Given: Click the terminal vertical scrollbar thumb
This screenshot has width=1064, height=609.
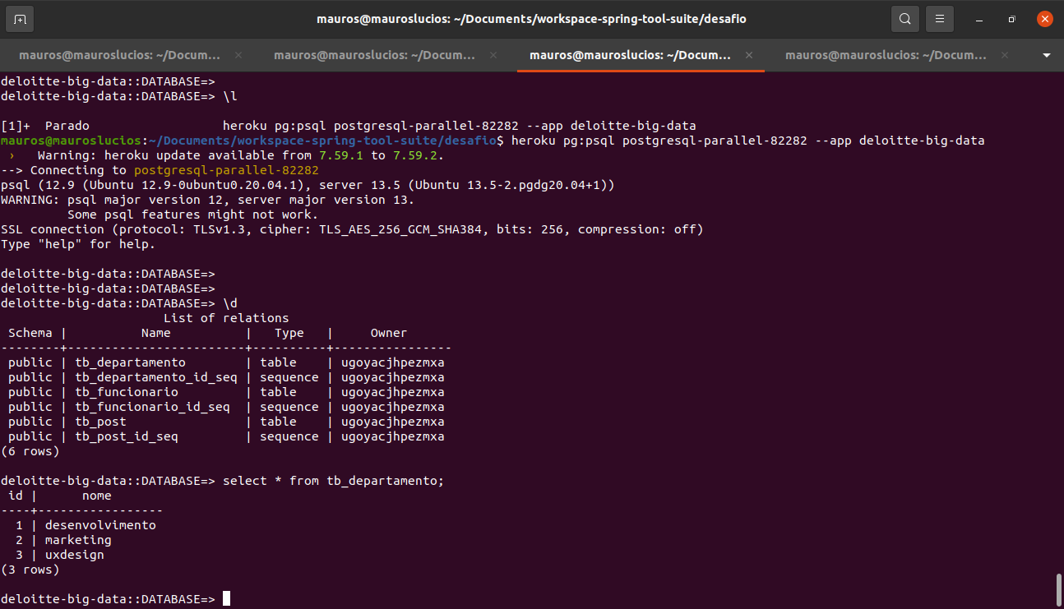Looking at the screenshot, I should (1059, 589).
